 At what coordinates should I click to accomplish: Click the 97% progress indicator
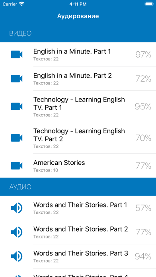point(143,55)
